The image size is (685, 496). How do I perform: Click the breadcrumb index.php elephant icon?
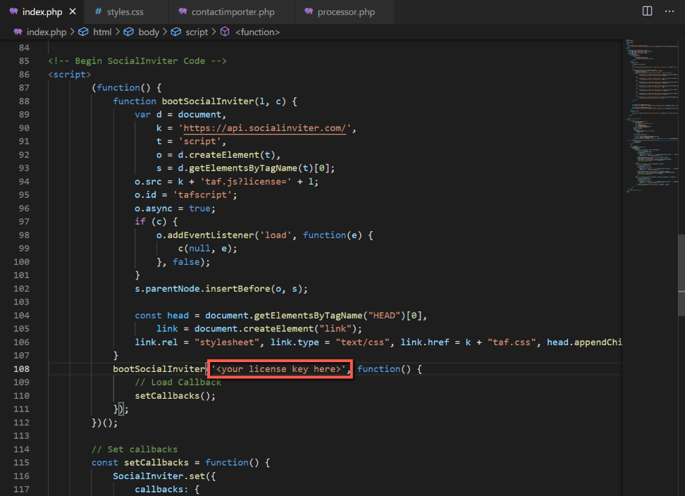(18, 32)
